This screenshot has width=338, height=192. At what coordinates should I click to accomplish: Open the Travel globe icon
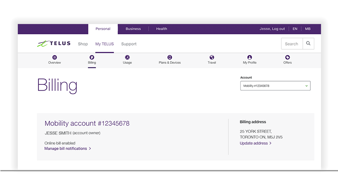pos(212,58)
